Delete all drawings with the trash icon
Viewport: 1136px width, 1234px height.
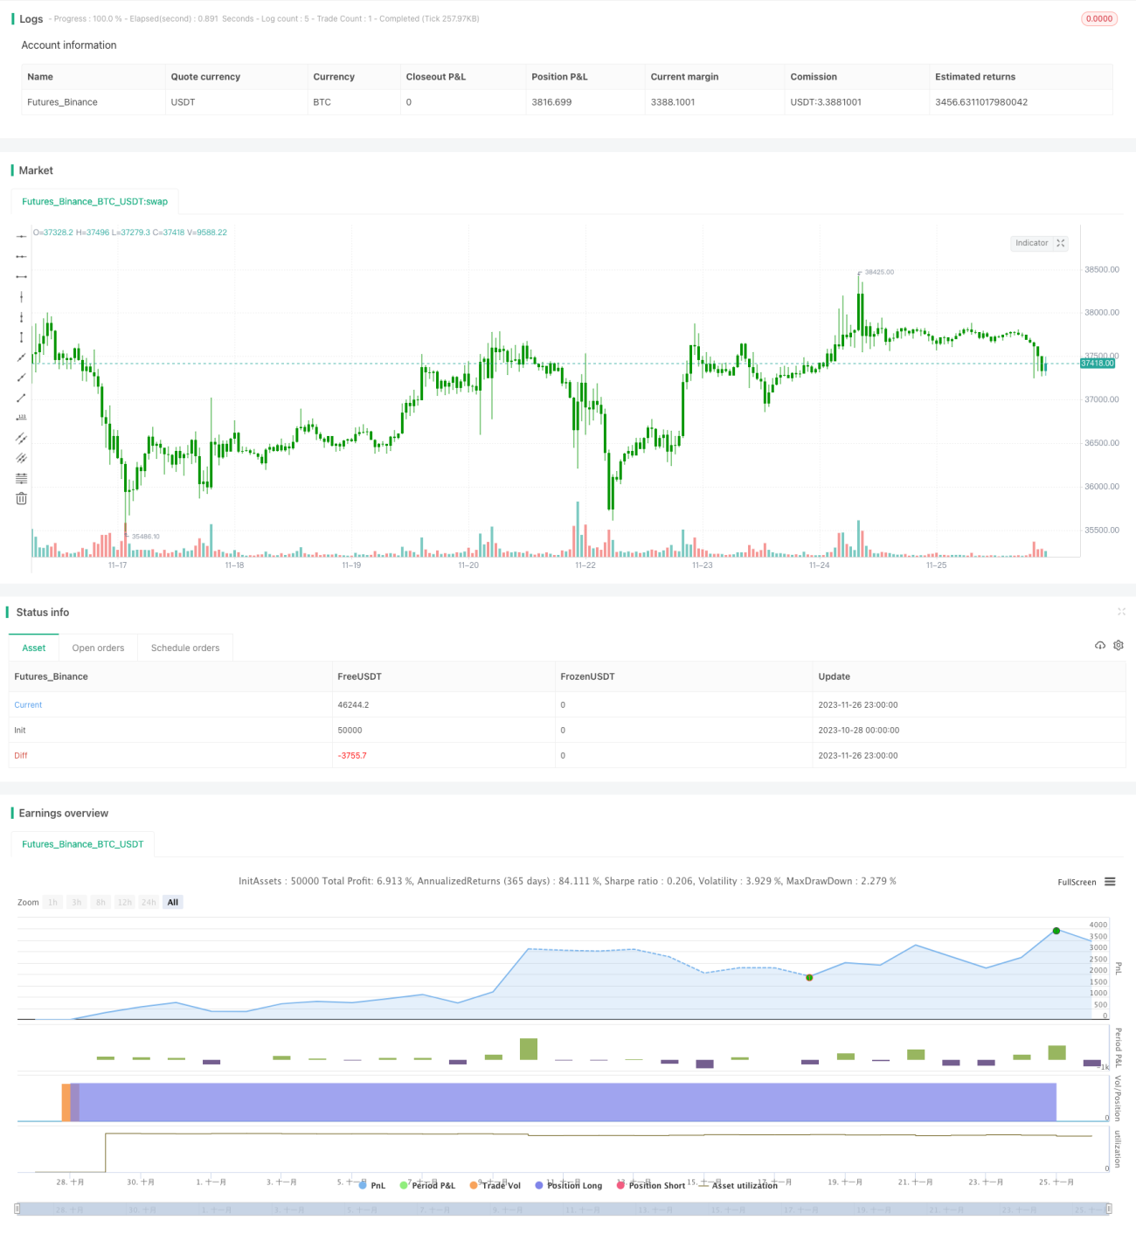click(21, 498)
